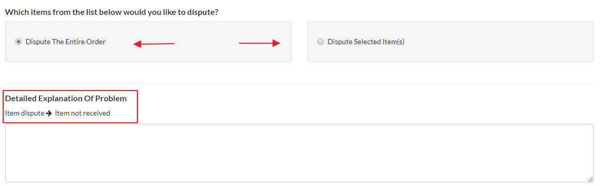Select the Dispute The Entire Order radio button
This screenshot has width=606, height=186.
point(19,42)
